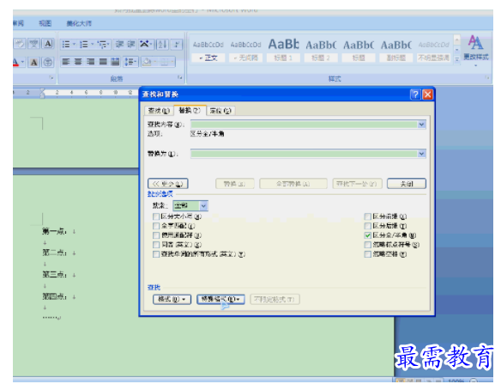
Task: Enable 区分前缀 match prefix checkbox
Action: (x=367, y=216)
